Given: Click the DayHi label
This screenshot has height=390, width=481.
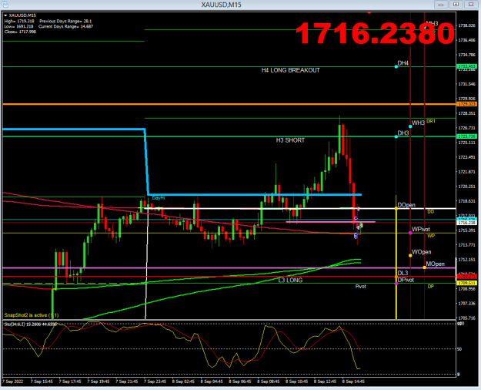Looking at the screenshot, I should pyautogui.click(x=159, y=198).
